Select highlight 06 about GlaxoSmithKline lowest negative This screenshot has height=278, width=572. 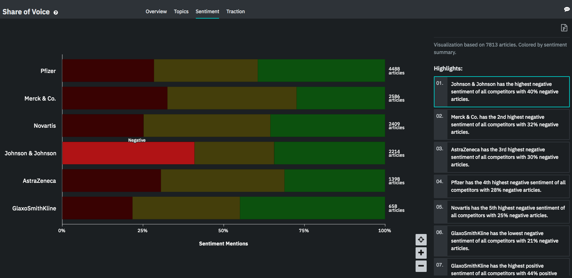[501, 241]
